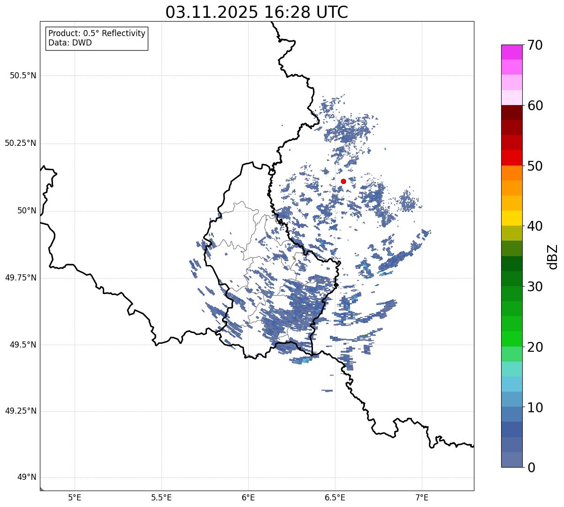Click the colorbar tick label 50
The width and height of the screenshot is (564, 507).
(534, 166)
